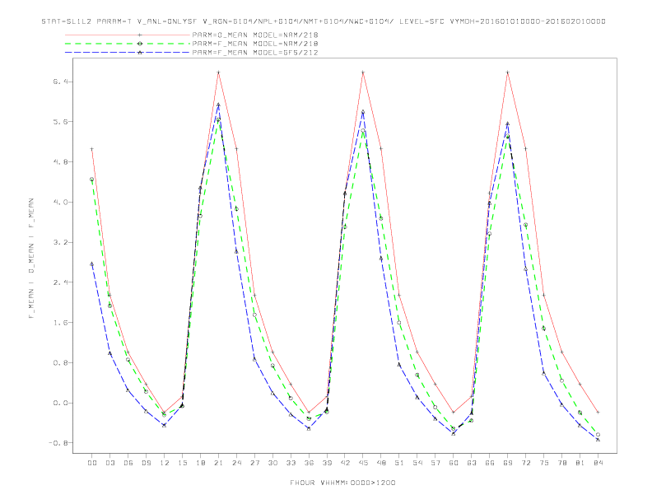
Task: Click the x-axis tick label 42
Action: 345,463
